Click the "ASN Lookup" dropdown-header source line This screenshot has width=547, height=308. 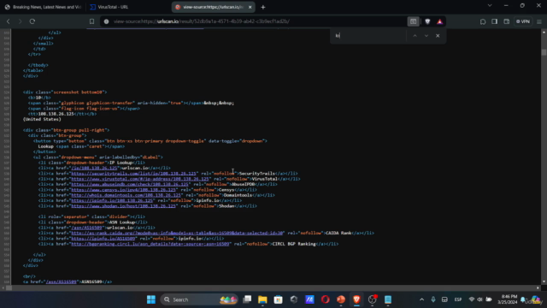(93, 222)
